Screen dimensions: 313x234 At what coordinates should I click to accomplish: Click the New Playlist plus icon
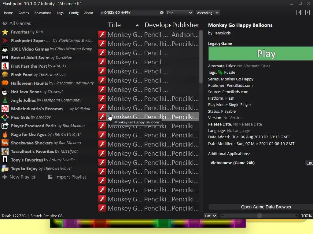[5, 177]
